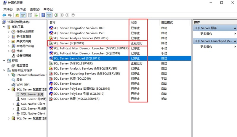Select SQL Server 服务 tree item
Image resolution: width=237 pixels, height=137 pixels.
click(32, 94)
